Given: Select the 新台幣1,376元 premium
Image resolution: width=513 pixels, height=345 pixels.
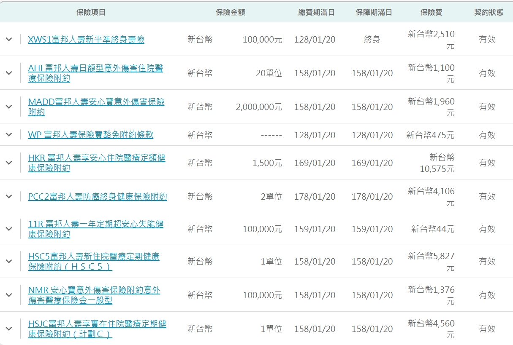Looking at the screenshot, I should (432, 295).
